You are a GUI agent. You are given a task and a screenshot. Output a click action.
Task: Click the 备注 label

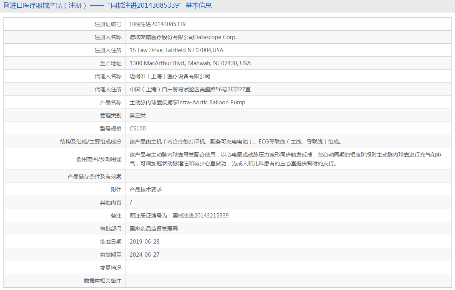tap(116, 216)
